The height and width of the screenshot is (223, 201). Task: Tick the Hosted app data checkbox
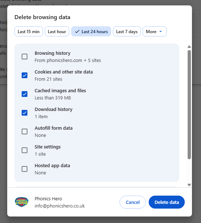(x=25, y=169)
